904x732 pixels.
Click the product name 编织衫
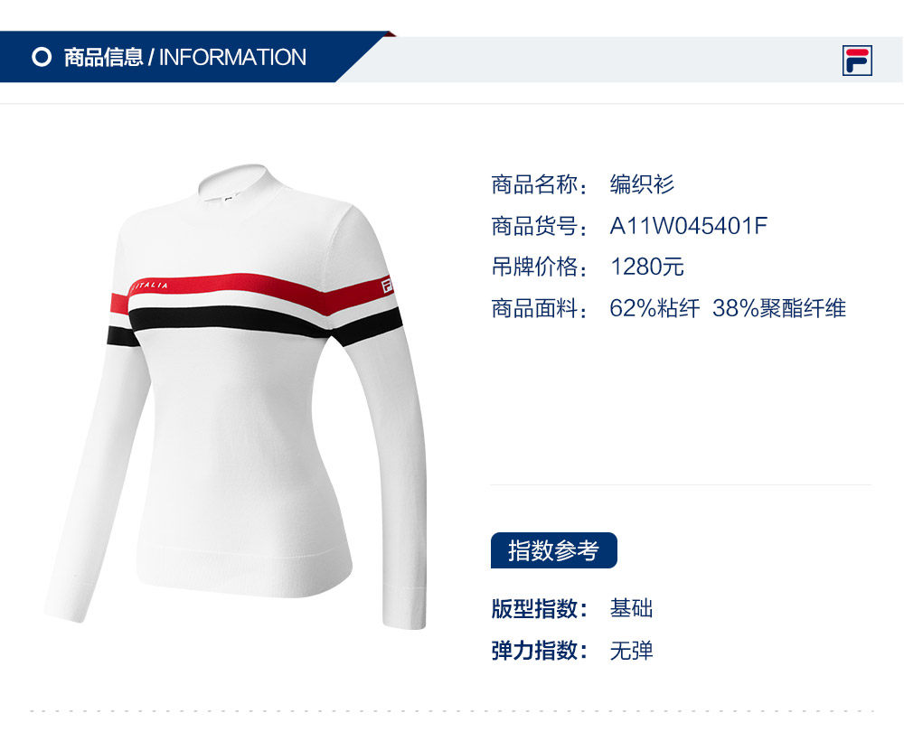[x=642, y=184]
